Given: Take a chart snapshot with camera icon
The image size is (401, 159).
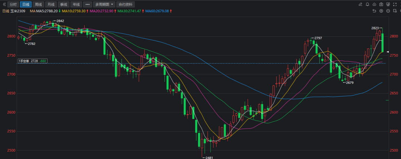Looking at the screenshot, I should point(381,4).
